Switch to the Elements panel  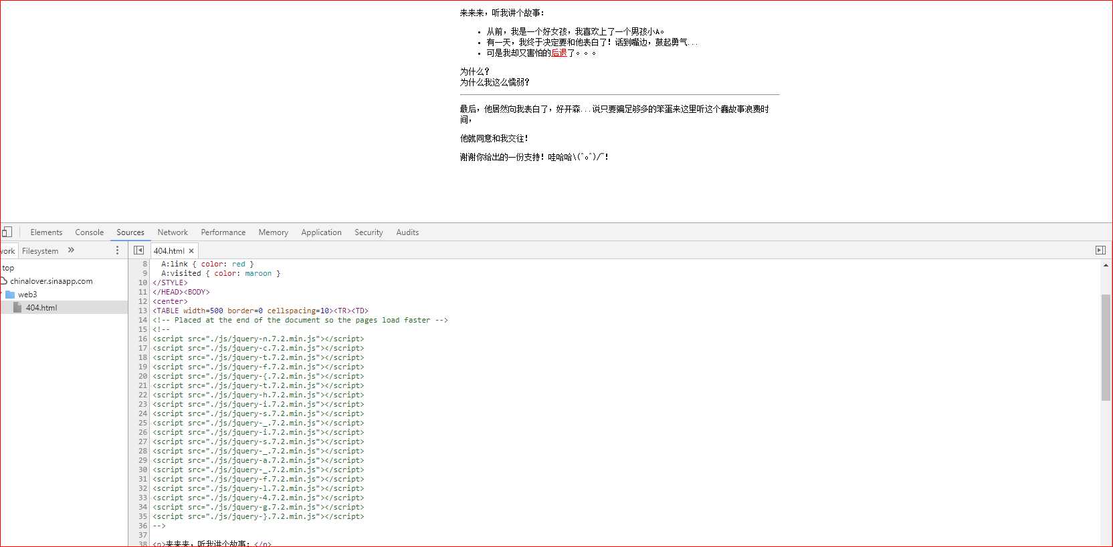[46, 232]
